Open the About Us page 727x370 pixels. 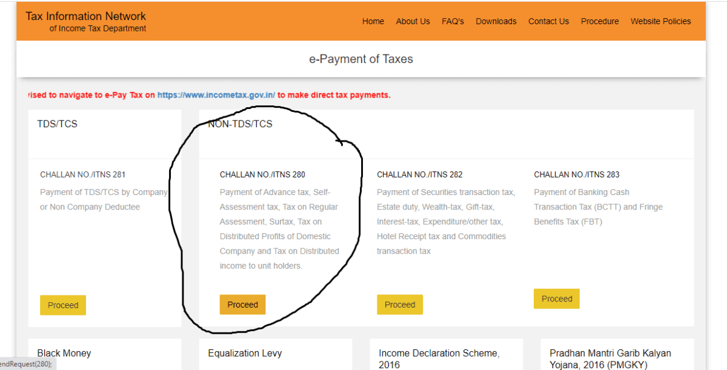pyautogui.click(x=413, y=21)
